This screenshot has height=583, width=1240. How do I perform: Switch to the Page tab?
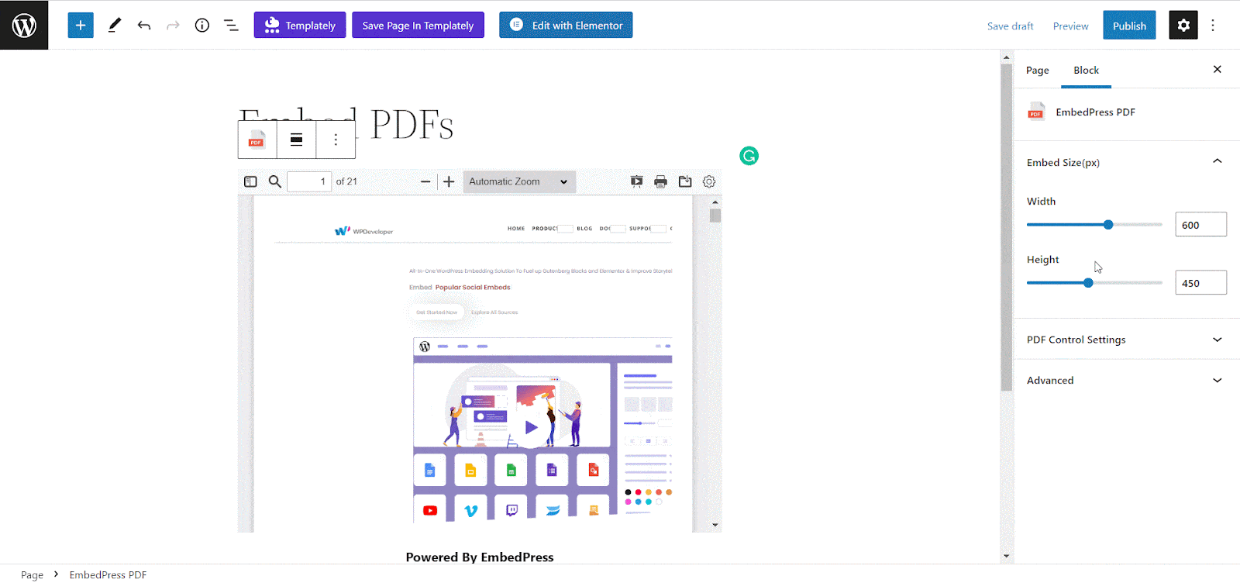click(1037, 70)
